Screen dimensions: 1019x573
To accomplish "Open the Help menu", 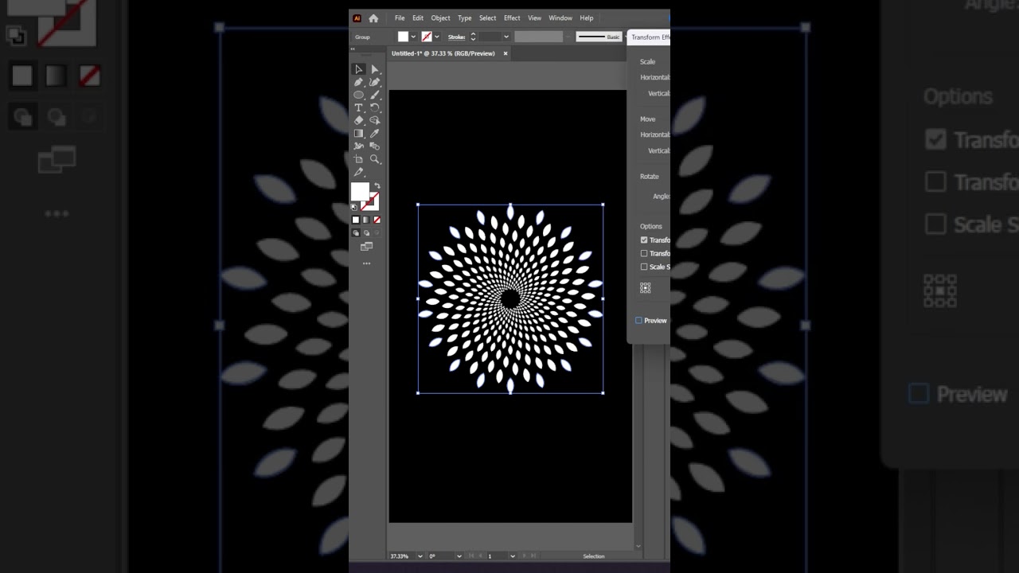I will [587, 18].
